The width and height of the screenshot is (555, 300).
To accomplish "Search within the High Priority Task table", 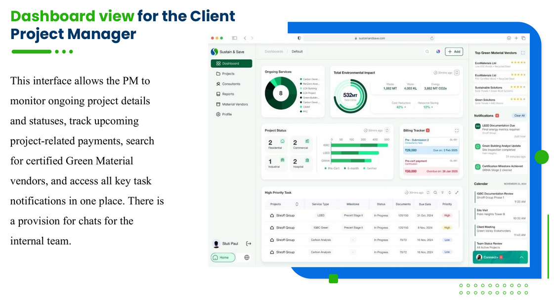I will coord(435,193).
